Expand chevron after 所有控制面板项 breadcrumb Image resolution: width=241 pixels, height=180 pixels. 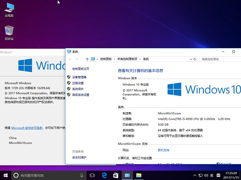pos(140,59)
